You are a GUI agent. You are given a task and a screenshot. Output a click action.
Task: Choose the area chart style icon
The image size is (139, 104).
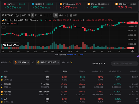coord(61,15)
